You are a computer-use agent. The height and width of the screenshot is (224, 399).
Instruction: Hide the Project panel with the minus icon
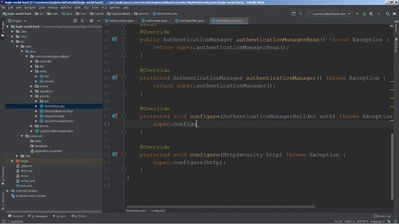[x=99, y=21]
